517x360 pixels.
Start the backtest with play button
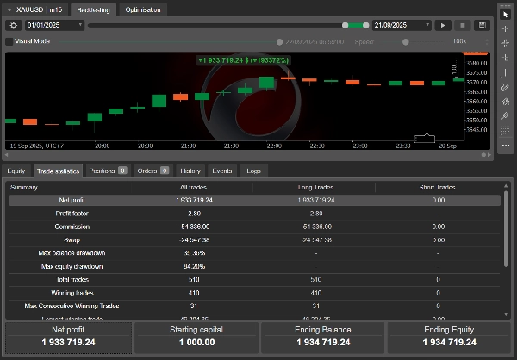(443, 25)
